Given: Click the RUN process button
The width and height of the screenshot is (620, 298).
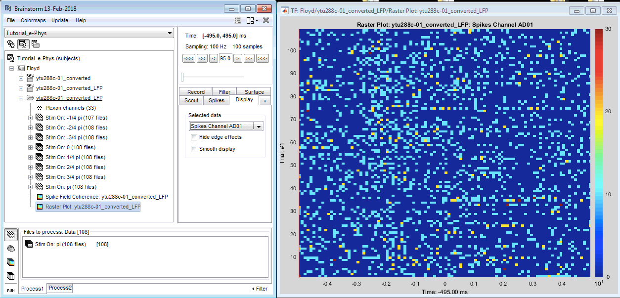Looking at the screenshot, I should coord(11,290).
